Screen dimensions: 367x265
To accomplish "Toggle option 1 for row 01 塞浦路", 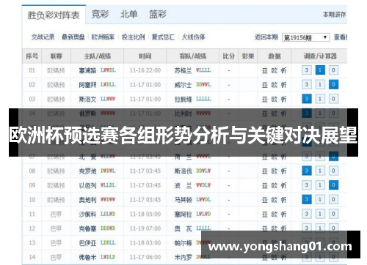I will (x=320, y=70).
